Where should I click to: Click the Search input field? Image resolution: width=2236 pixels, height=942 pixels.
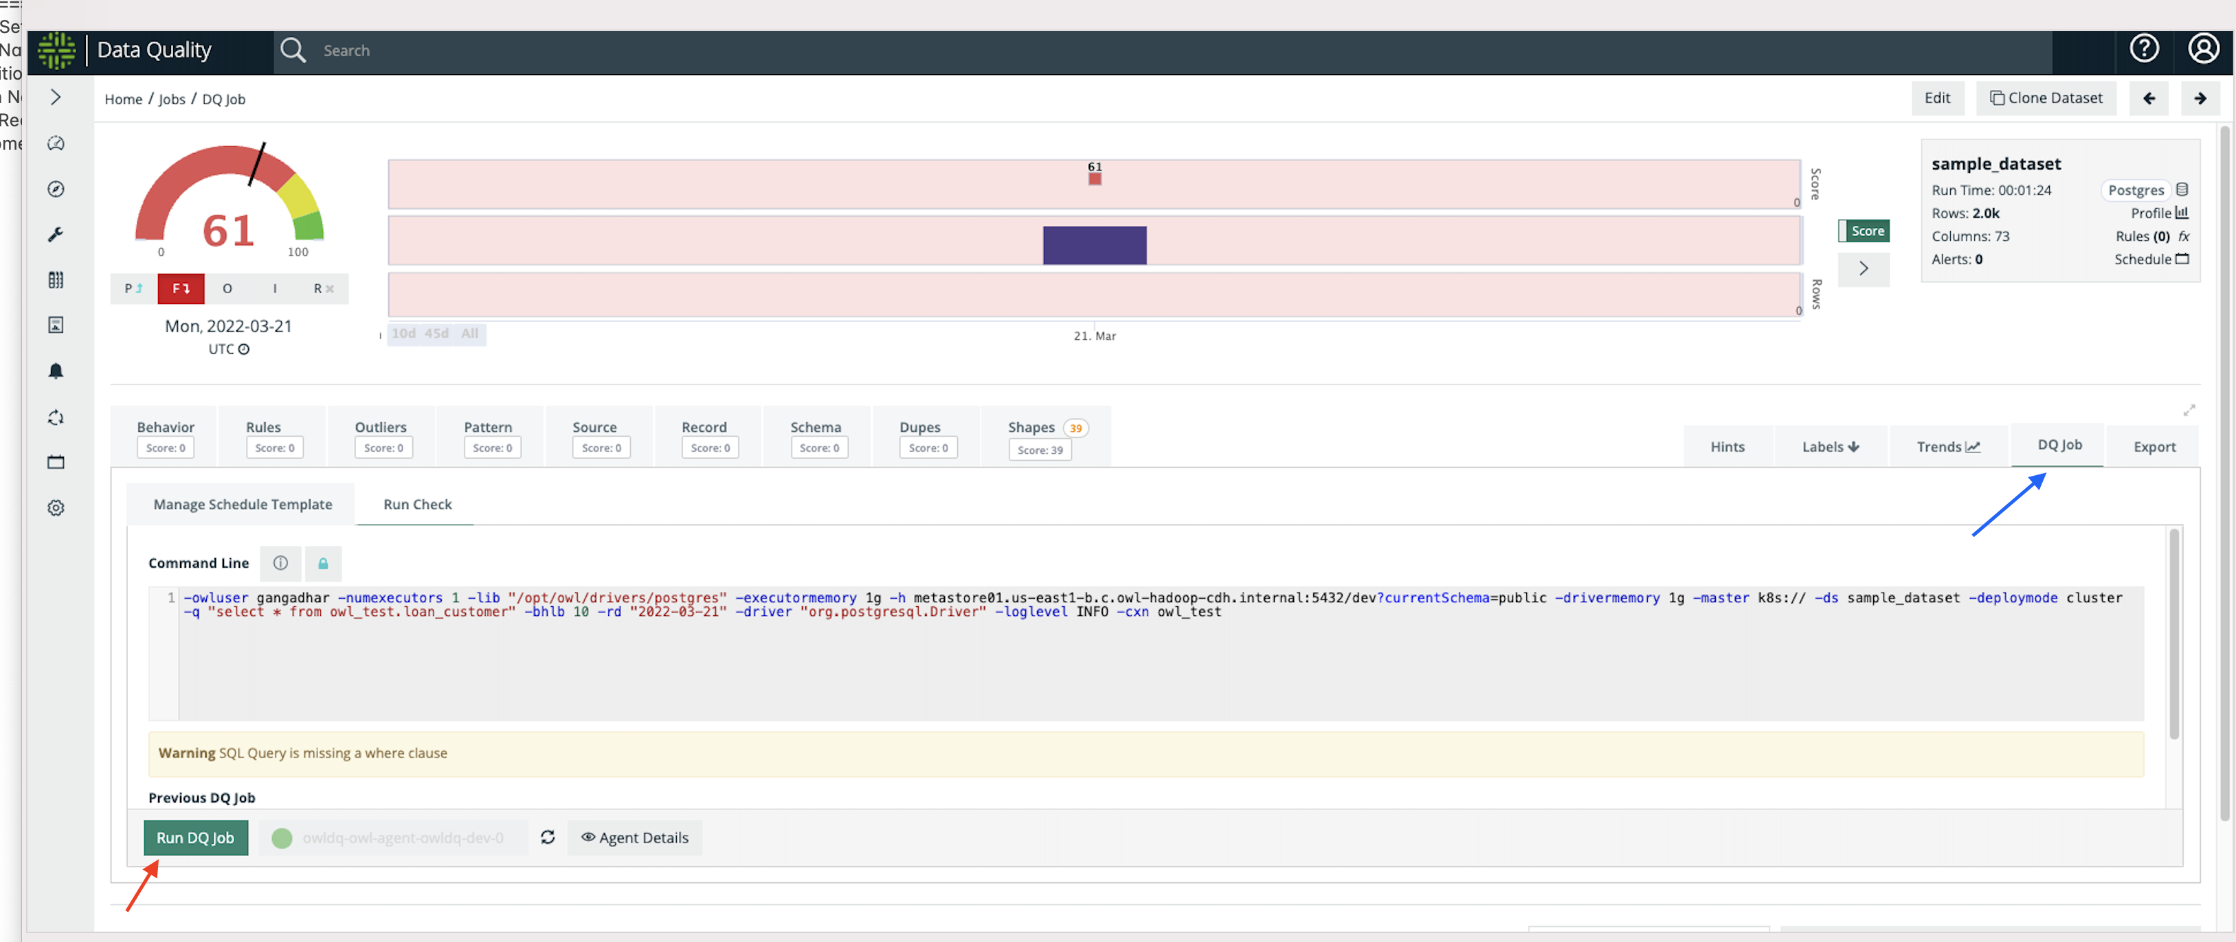point(695,50)
